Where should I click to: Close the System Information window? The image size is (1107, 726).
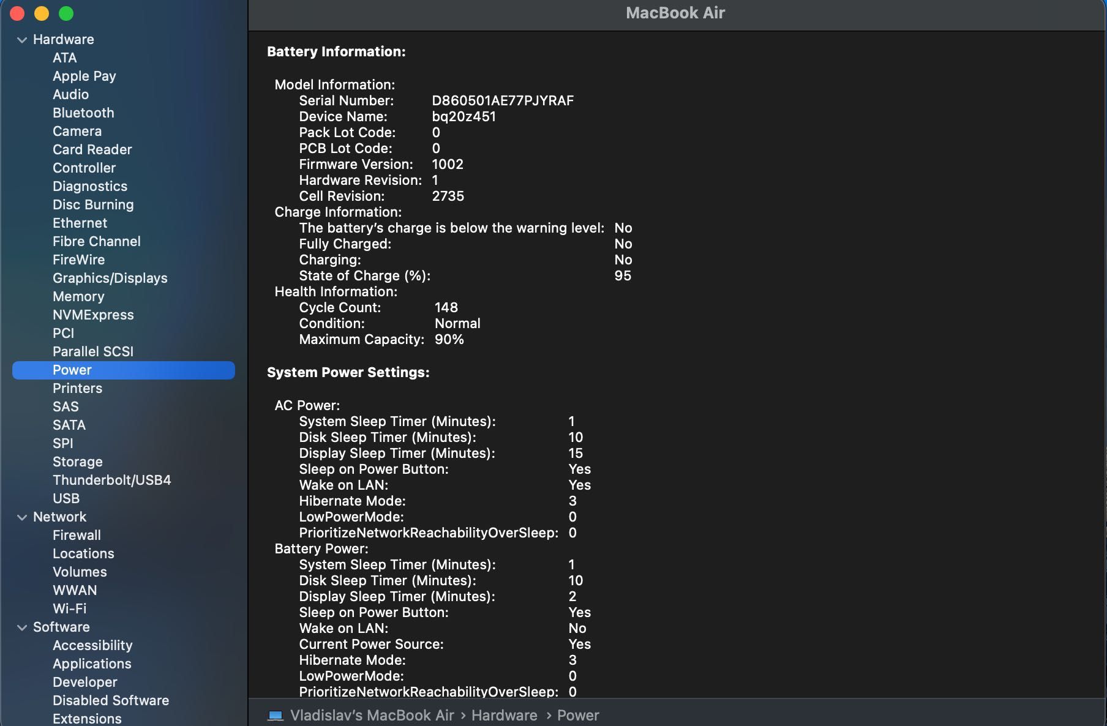(x=17, y=13)
